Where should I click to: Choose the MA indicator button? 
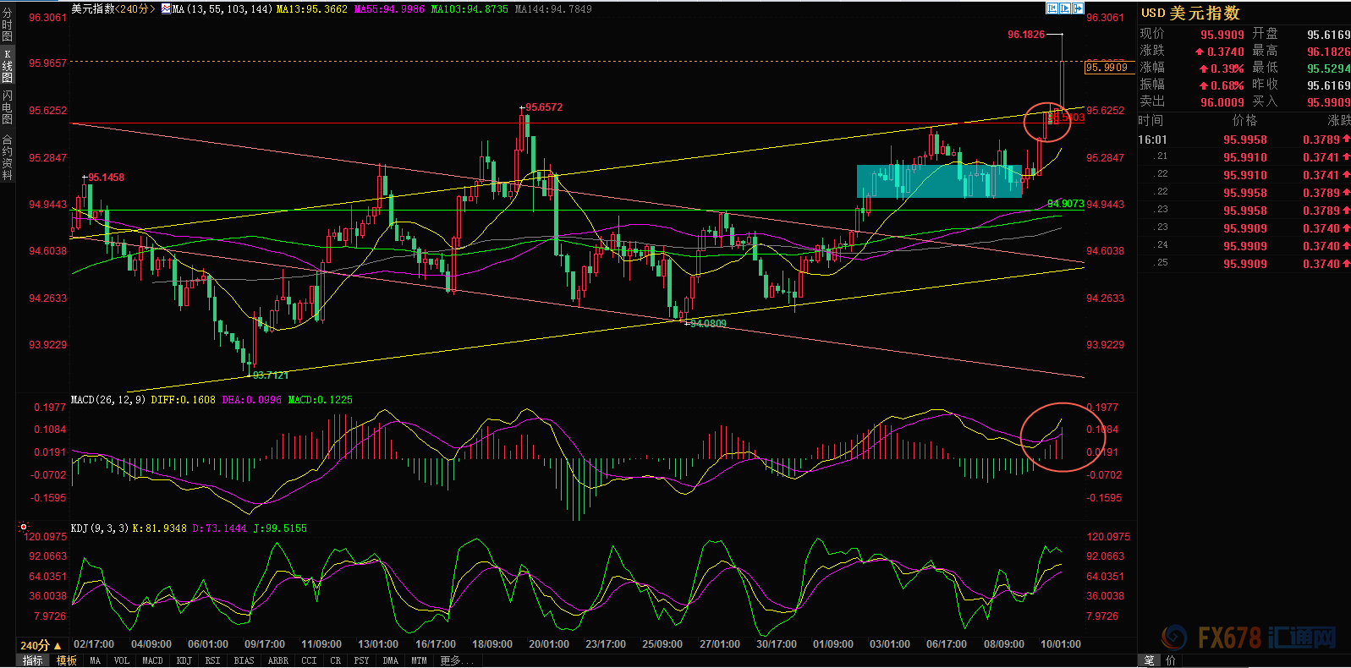click(x=95, y=660)
